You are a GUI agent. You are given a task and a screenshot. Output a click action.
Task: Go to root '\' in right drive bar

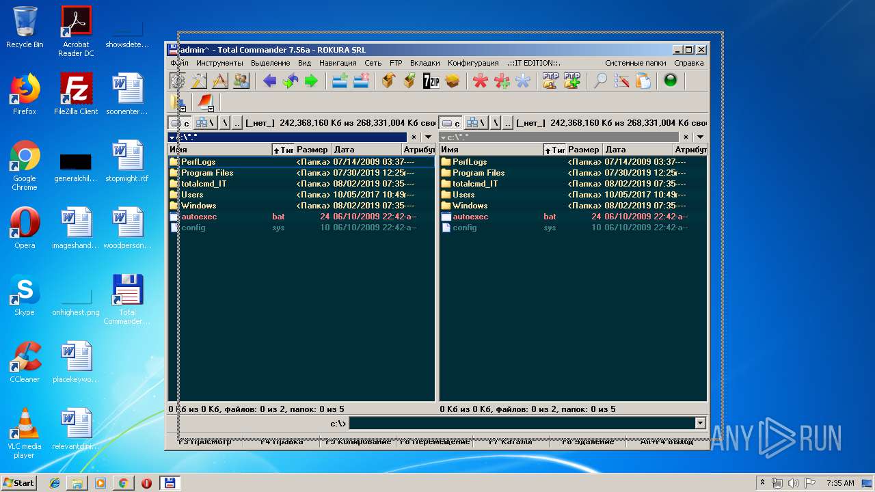496,123
